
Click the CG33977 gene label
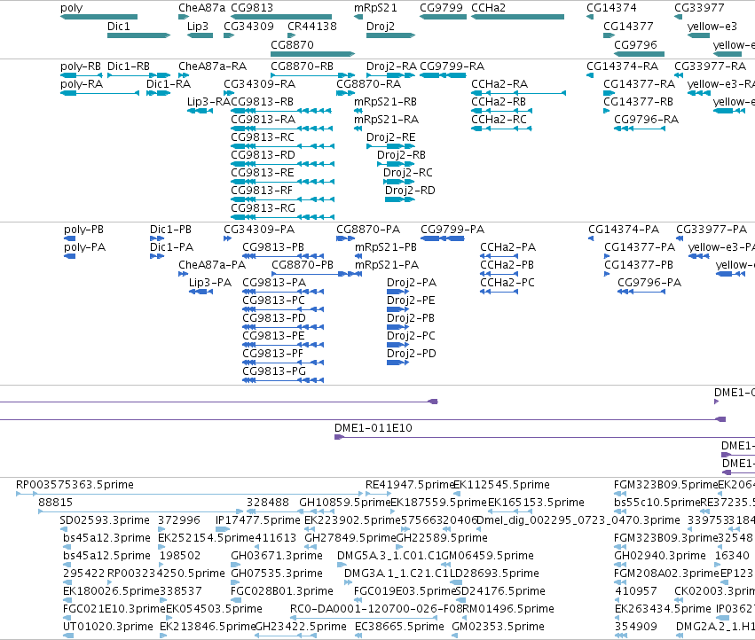click(699, 8)
